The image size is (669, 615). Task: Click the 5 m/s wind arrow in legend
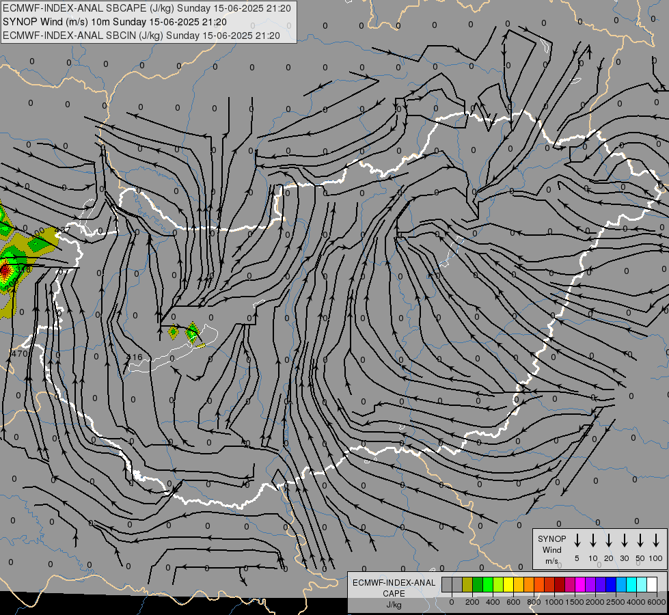(x=577, y=540)
